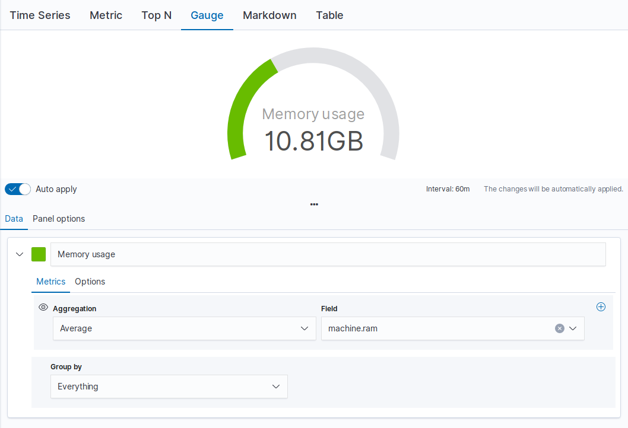Click the gauge's 10.81GB value

313,141
